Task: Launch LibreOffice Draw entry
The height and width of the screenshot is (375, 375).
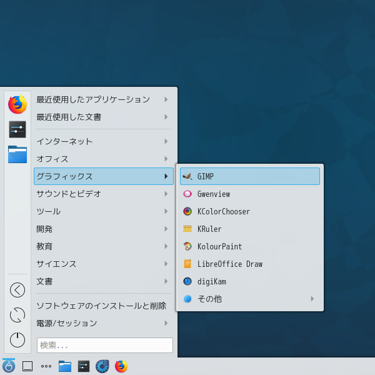Action: click(249, 264)
